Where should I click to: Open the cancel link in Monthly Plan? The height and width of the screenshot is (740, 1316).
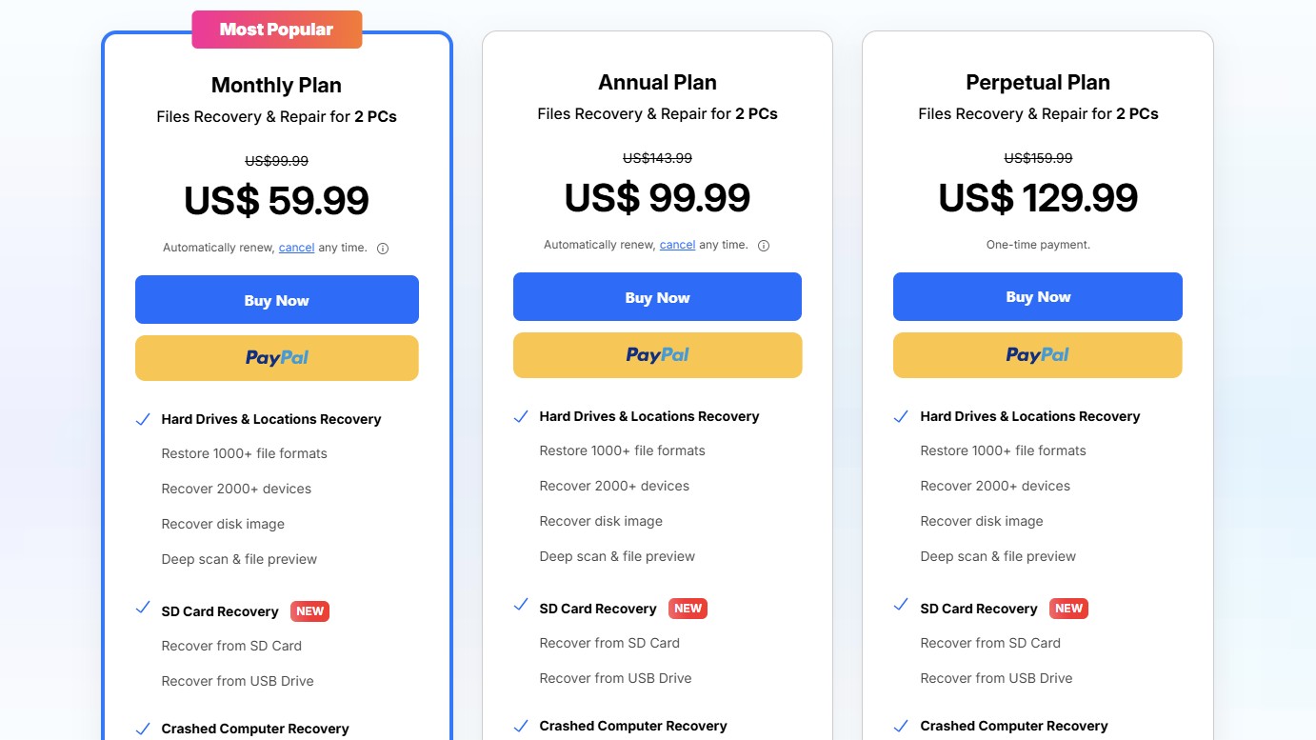click(x=296, y=247)
